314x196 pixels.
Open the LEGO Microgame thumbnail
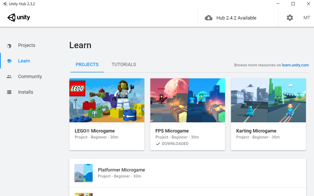[x=107, y=100]
